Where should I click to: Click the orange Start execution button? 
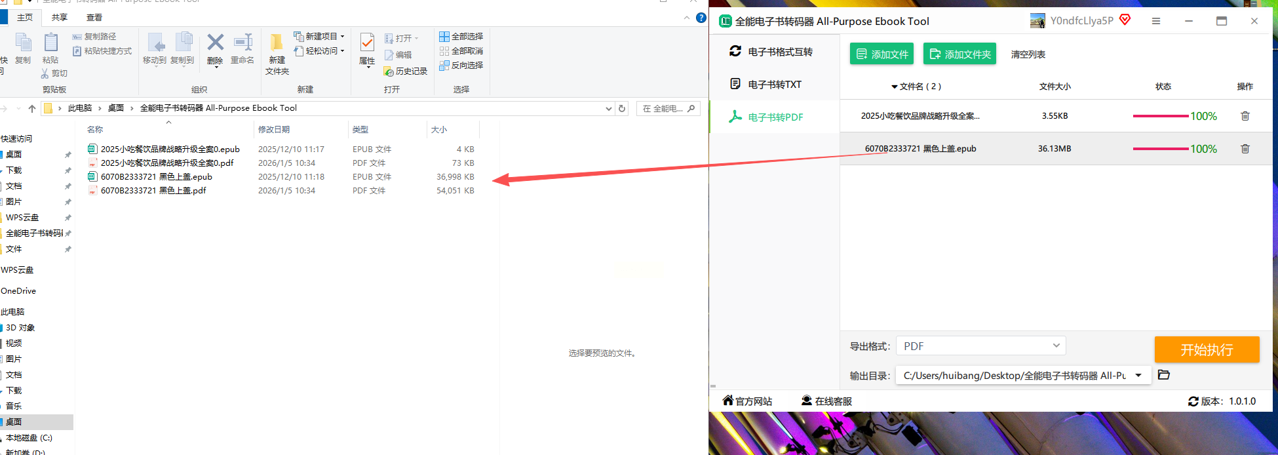(1207, 349)
